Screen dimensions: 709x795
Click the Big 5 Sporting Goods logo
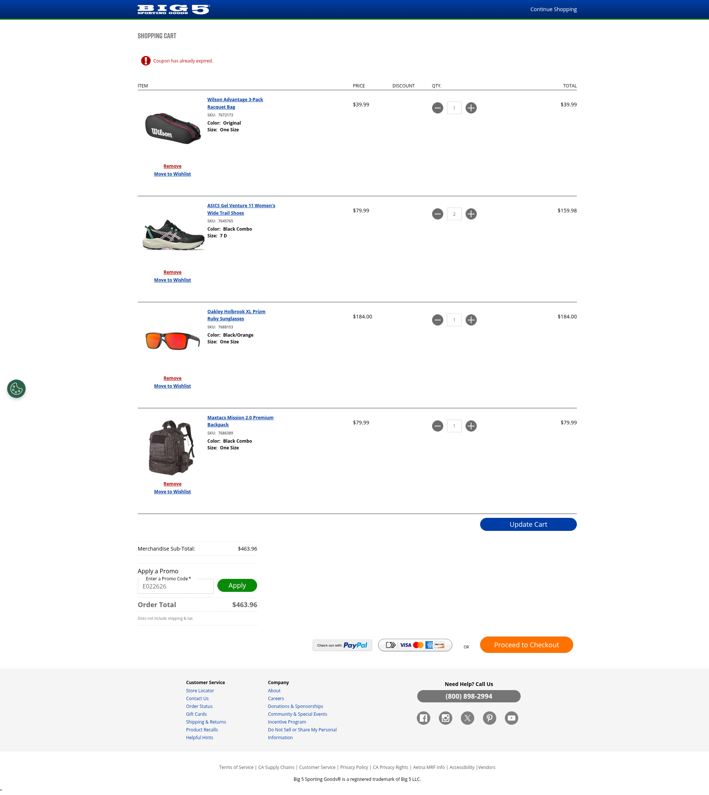click(173, 9)
